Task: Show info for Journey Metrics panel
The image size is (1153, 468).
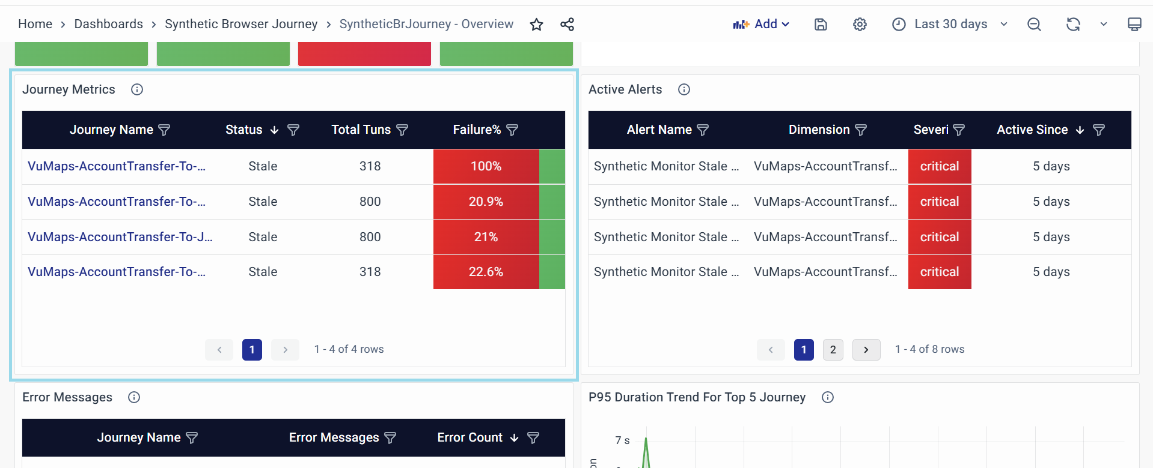Action: 137,89
